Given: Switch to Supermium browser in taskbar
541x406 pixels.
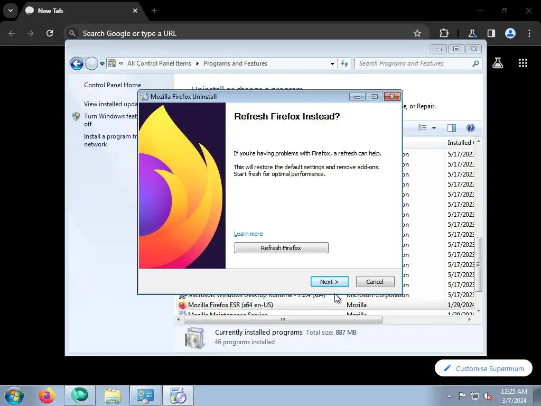Looking at the screenshot, I should 80,395.
